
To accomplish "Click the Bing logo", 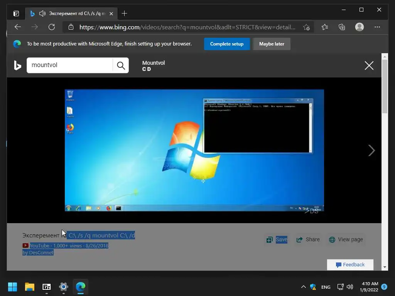I will point(17,66).
